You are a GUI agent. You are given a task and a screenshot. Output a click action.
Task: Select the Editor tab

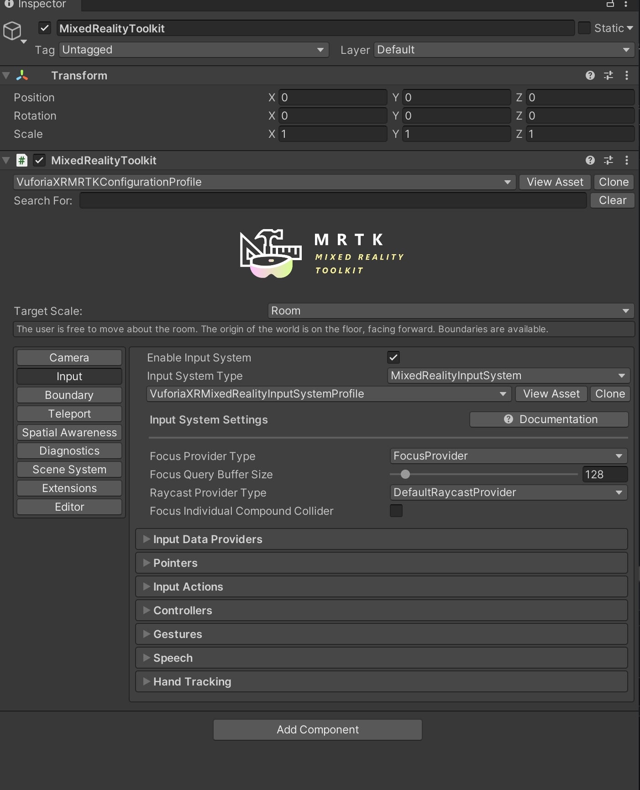(69, 507)
